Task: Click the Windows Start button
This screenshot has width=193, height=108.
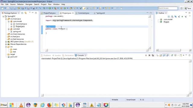Action: 4,105
